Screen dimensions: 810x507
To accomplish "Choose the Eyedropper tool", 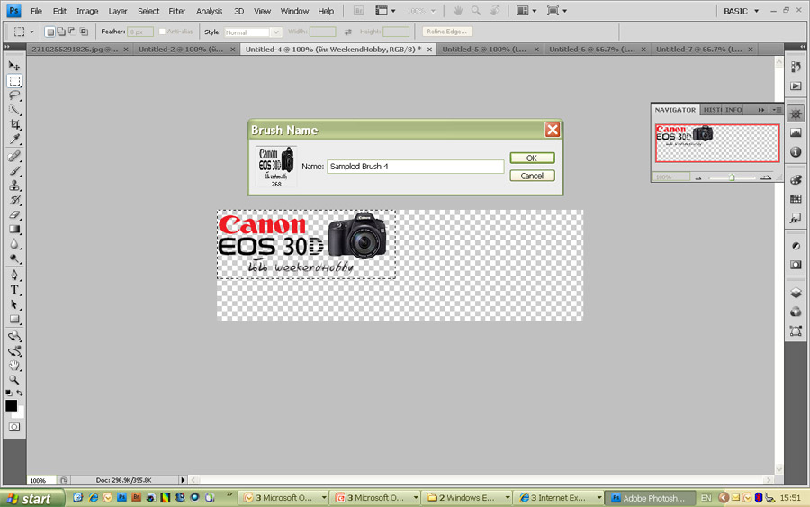I will (14, 140).
